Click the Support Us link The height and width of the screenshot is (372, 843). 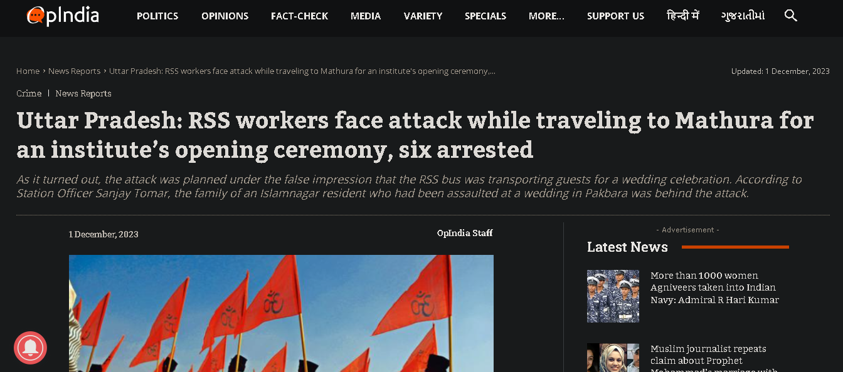coord(615,16)
